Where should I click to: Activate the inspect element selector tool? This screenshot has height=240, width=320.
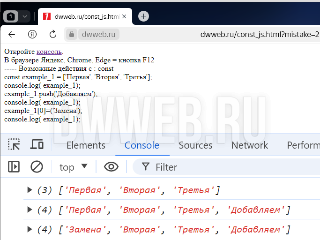coord(14,144)
